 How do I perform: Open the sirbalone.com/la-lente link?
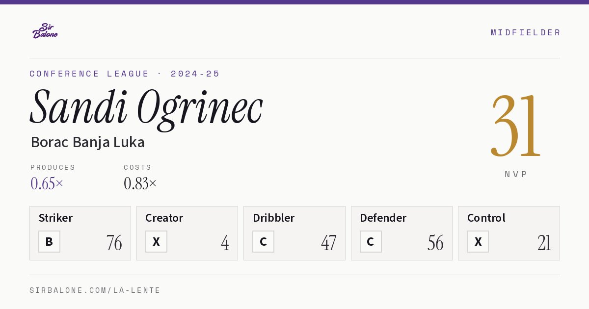pos(95,290)
